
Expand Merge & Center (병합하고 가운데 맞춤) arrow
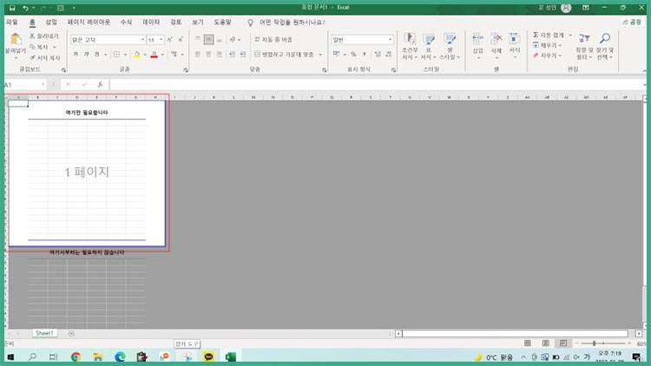pyautogui.click(x=320, y=55)
